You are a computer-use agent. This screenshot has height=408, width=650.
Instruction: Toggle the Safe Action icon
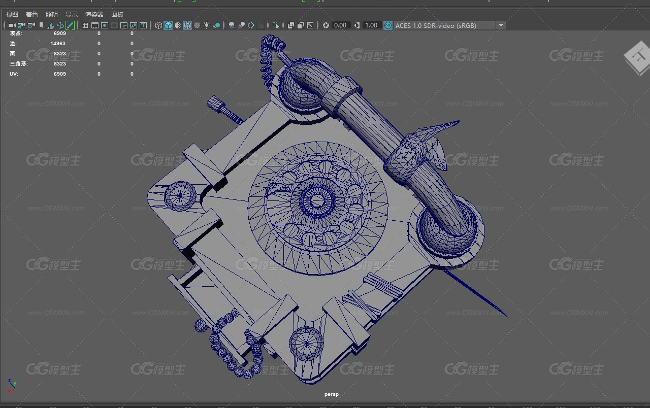pyautogui.click(x=134, y=25)
